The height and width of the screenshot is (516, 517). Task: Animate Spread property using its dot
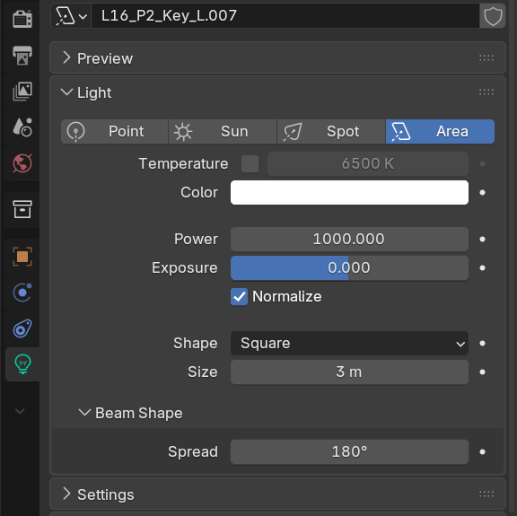pos(482,451)
